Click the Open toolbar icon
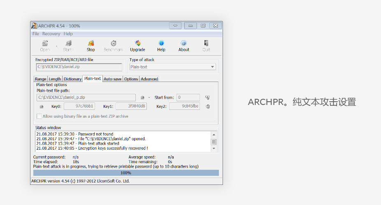 coord(45,43)
